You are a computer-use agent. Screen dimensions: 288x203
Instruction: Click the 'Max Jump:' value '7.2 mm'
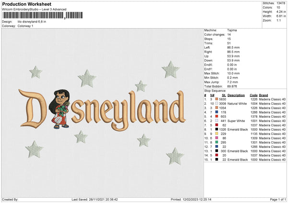coord(232,82)
